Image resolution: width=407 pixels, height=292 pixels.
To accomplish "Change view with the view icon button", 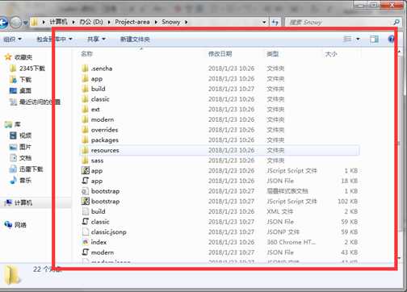I will click(348, 40).
